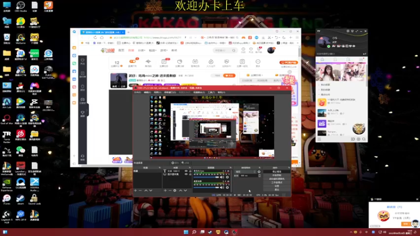This screenshot has height=236, width=420.
Task: Click the orange PC客户端 button on Douyu
Action: tap(288, 62)
